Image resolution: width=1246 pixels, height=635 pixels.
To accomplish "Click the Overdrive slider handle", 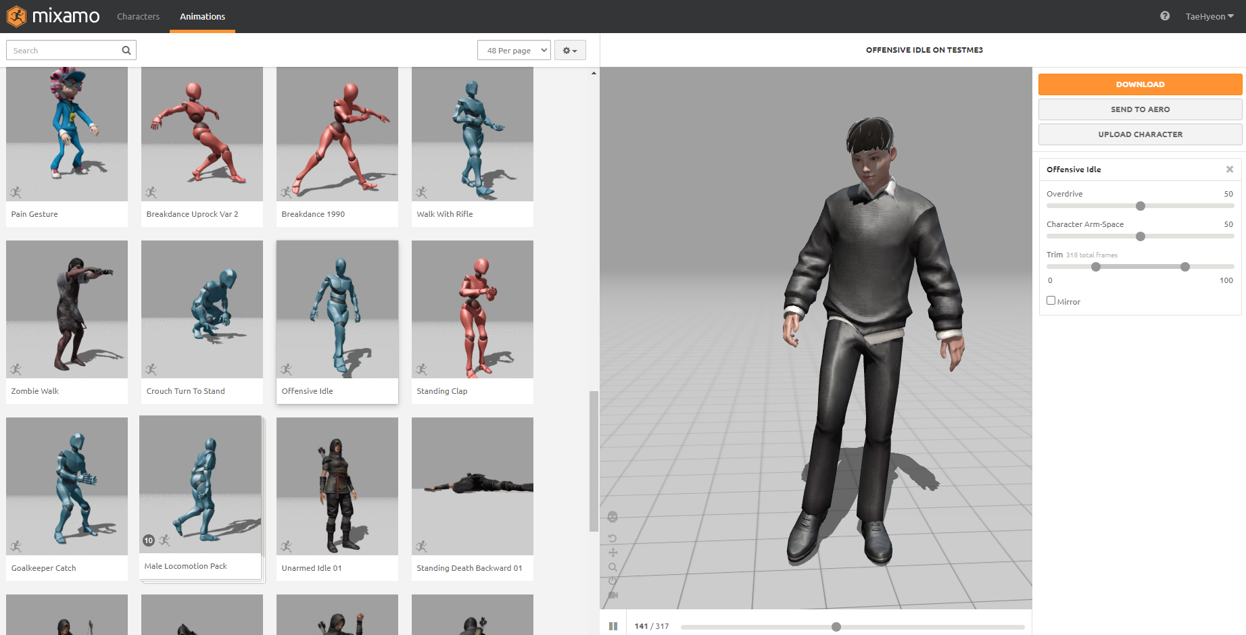I will click(1141, 206).
